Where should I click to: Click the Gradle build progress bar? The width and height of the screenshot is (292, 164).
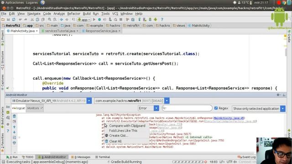click(188, 162)
